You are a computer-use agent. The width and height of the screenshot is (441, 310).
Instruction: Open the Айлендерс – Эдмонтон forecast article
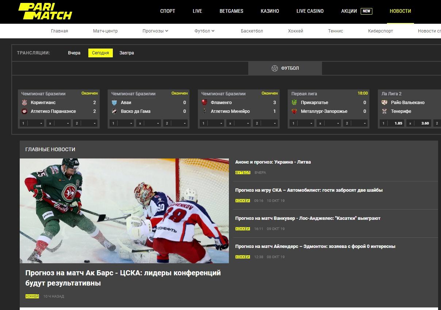315,246
